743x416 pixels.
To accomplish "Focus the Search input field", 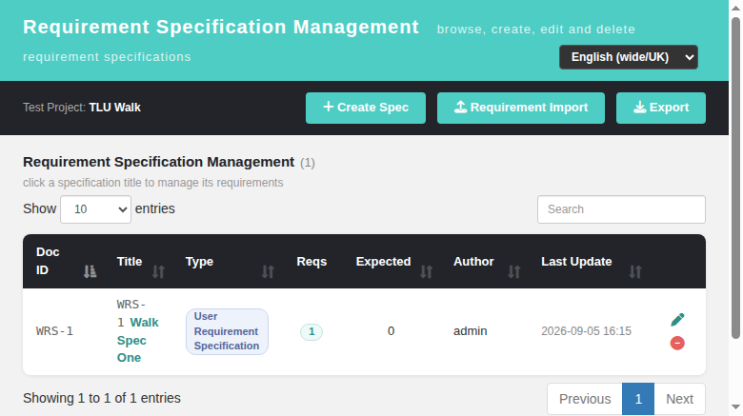I will tap(621, 208).
